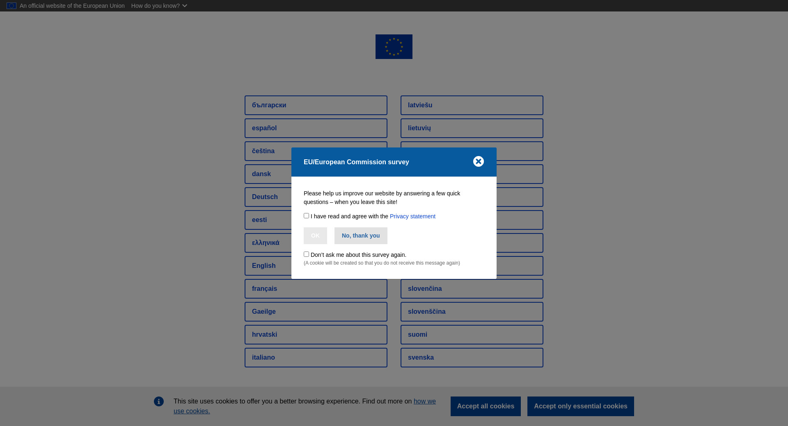Select latviešu language option
788x426 pixels.
point(472,105)
